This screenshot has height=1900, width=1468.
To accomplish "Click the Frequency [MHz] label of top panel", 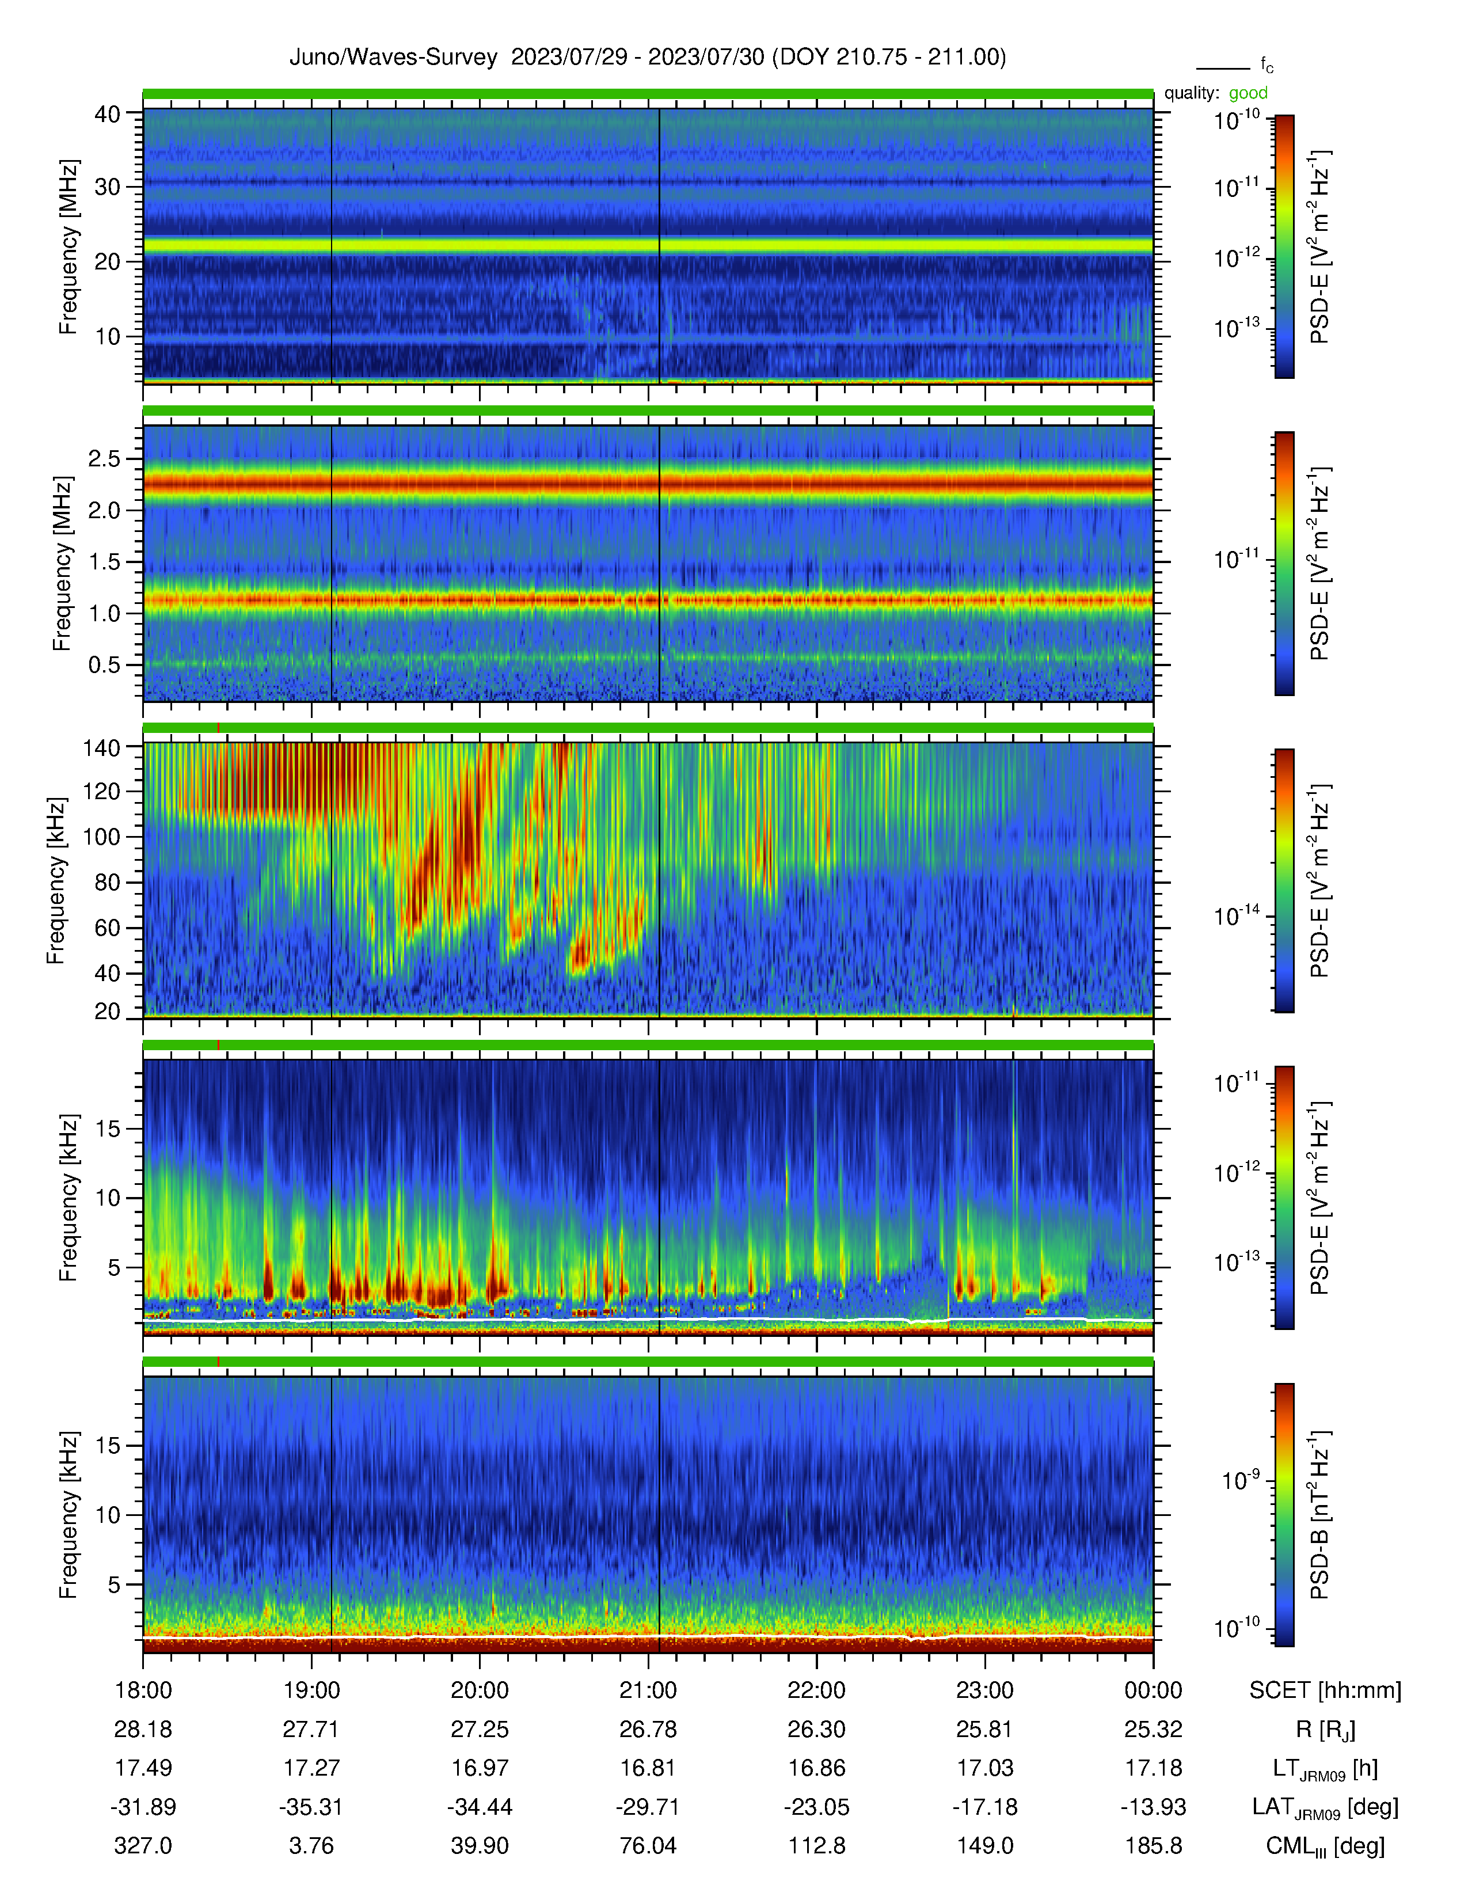I will point(68,246).
